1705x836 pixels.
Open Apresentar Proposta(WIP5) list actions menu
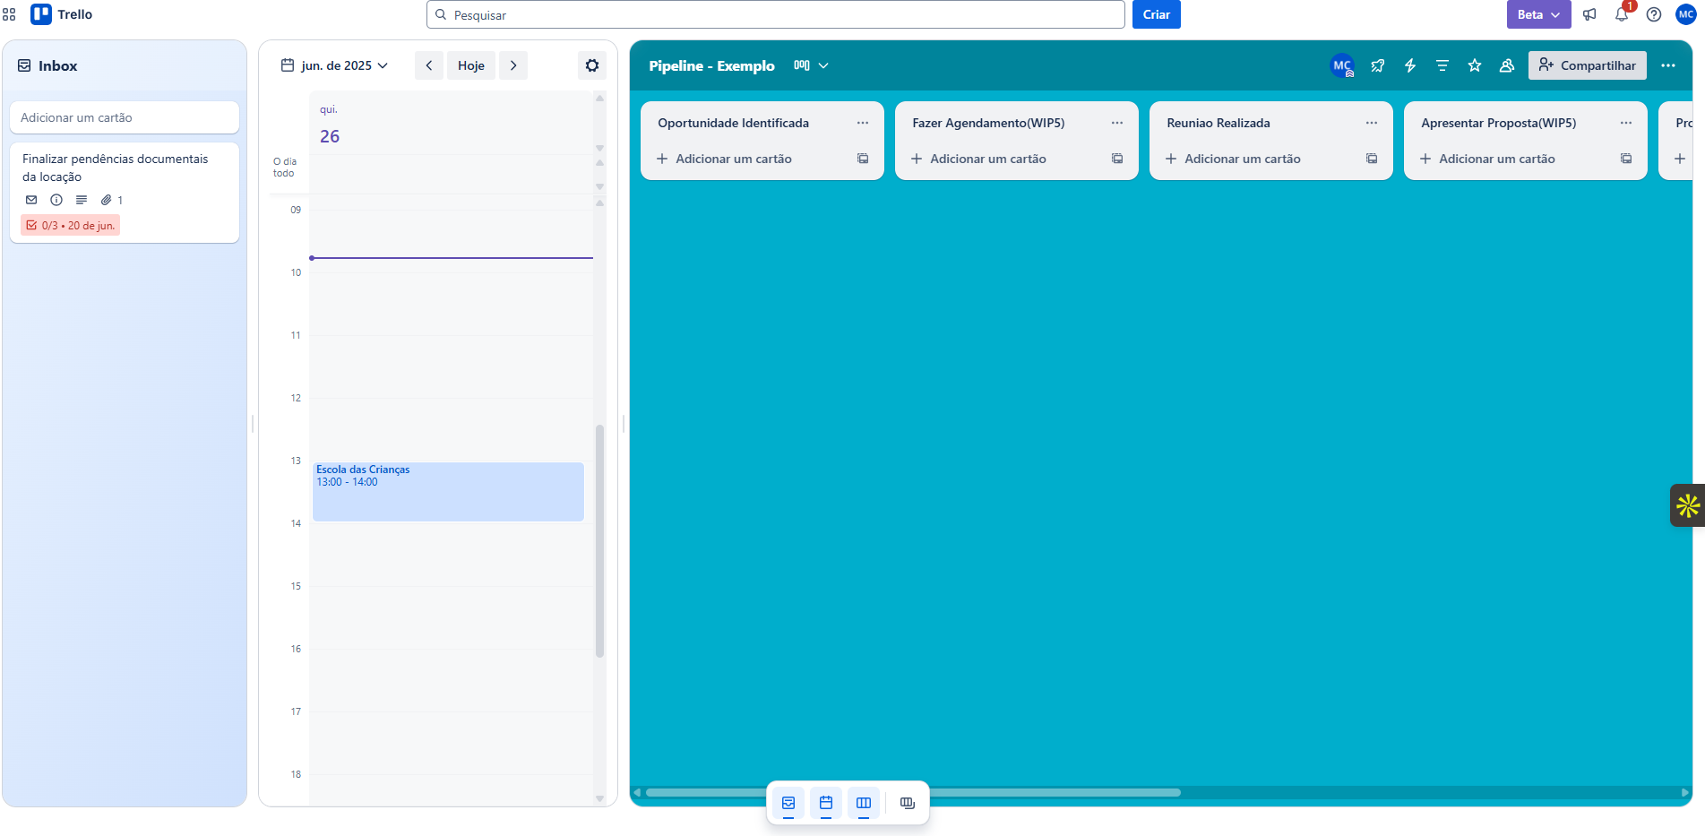point(1626,123)
